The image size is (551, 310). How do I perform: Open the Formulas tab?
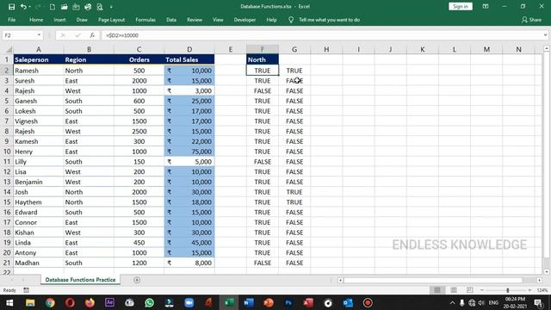point(145,20)
